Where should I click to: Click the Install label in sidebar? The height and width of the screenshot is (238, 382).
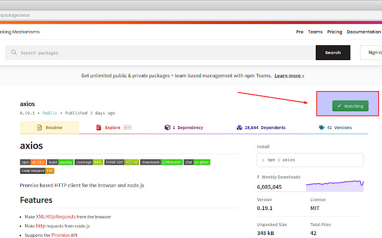pos(263,147)
